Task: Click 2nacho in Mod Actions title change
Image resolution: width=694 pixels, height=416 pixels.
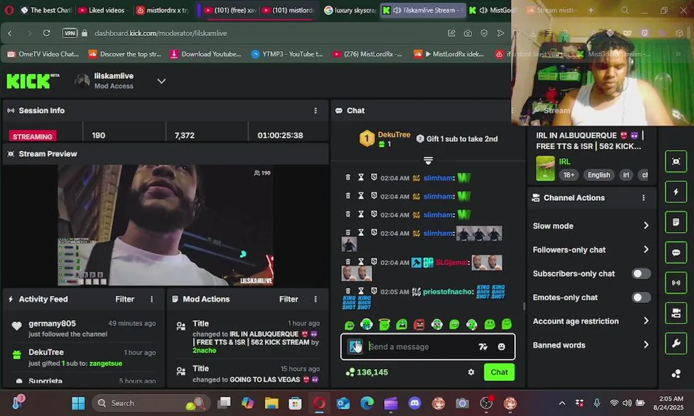Action: tap(204, 351)
